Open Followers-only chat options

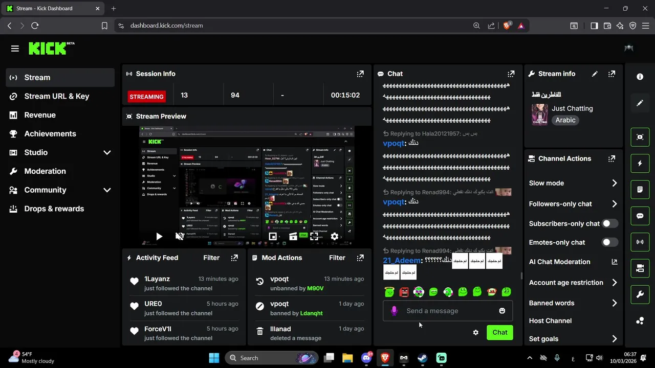[x=573, y=204]
